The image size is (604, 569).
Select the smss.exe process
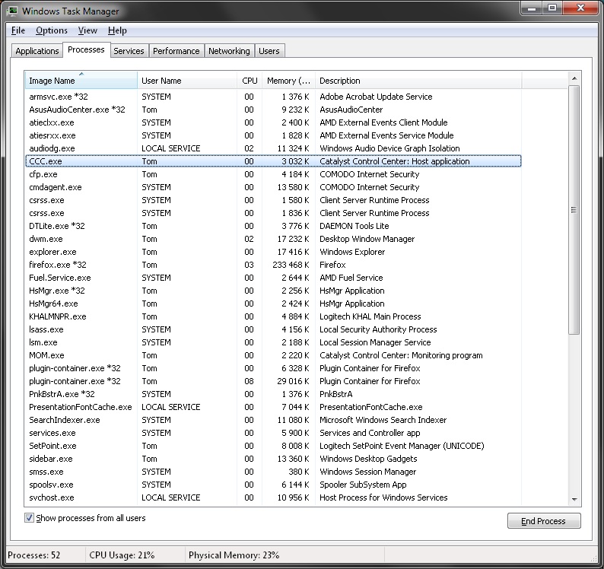pos(273,472)
